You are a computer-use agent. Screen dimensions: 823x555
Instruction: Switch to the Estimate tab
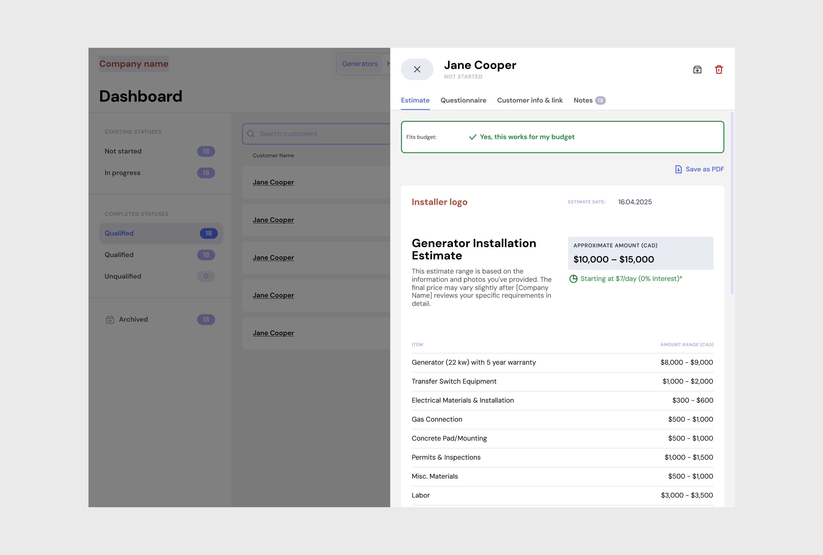tap(415, 100)
